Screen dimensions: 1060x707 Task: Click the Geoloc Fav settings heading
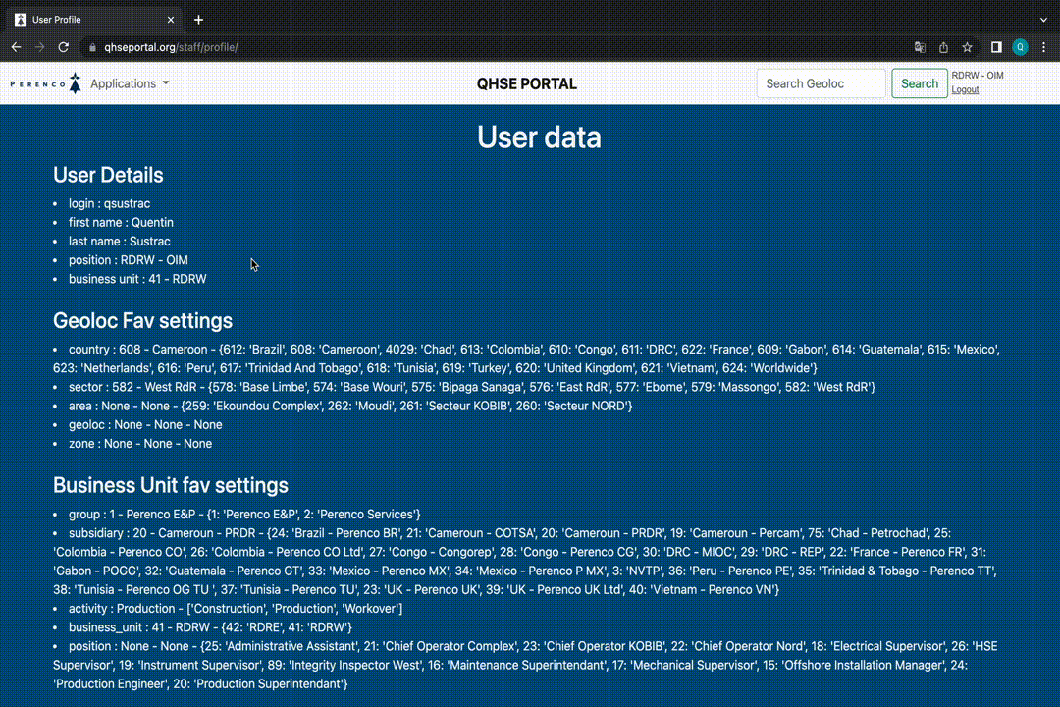142,321
